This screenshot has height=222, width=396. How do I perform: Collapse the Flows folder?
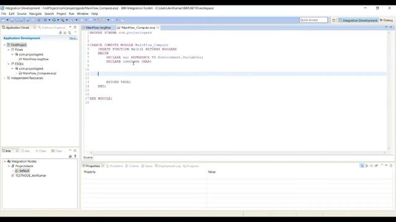point(9,49)
